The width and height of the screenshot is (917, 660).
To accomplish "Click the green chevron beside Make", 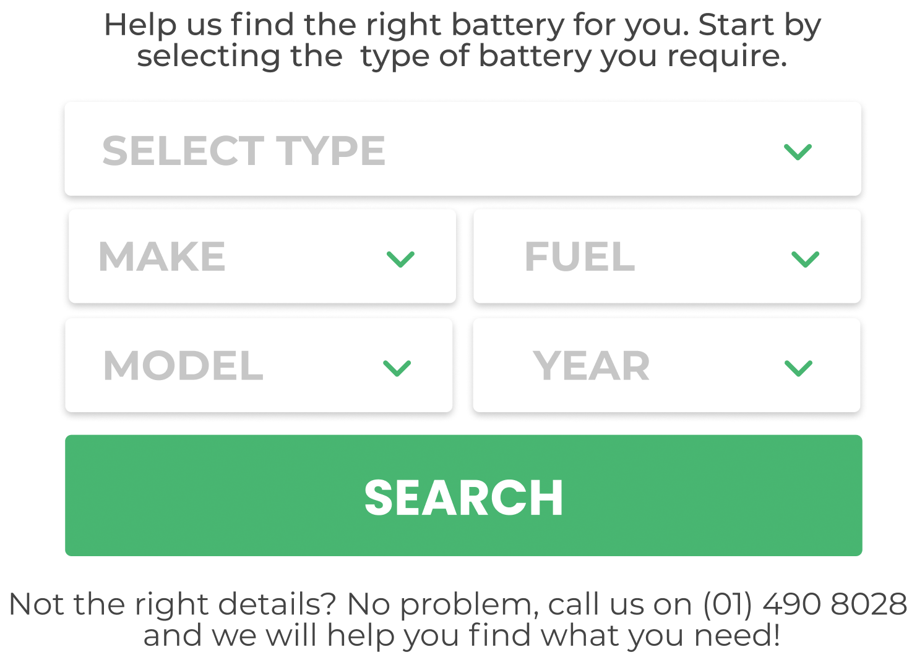I will 400,258.
